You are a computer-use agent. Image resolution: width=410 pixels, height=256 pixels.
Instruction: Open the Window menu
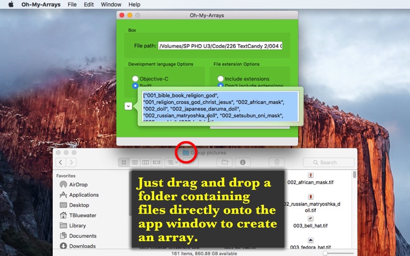(111, 5)
